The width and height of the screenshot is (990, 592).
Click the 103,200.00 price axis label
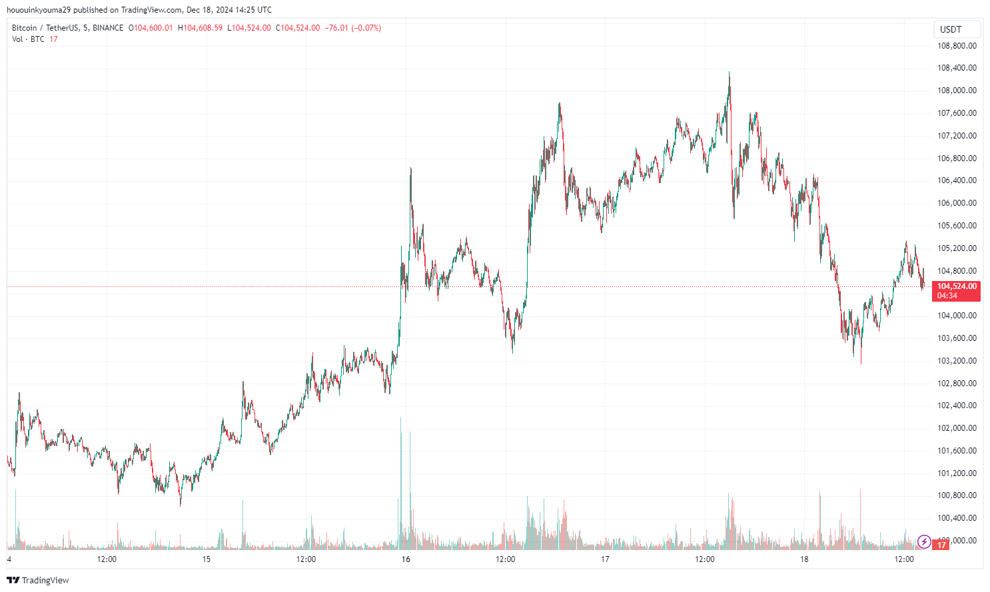pyautogui.click(x=957, y=361)
